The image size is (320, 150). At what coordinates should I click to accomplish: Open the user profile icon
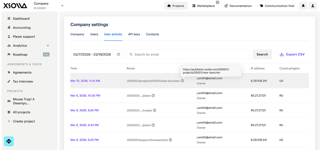tap(313, 6)
